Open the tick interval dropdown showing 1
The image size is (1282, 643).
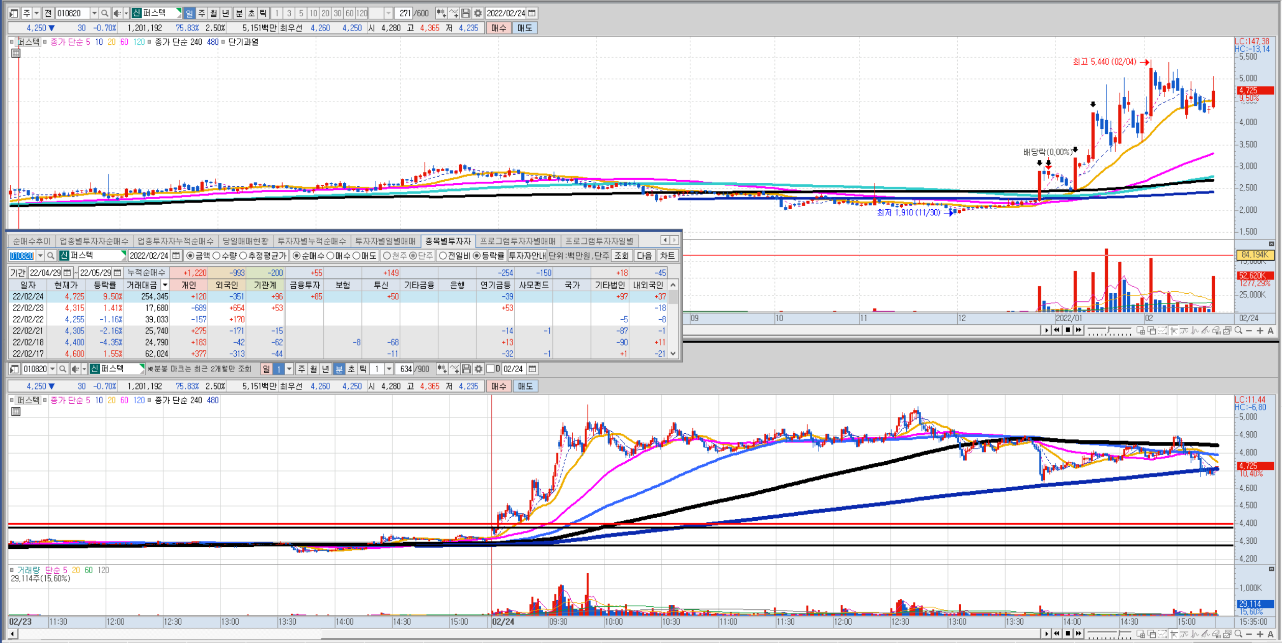pyautogui.click(x=389, y=369)
